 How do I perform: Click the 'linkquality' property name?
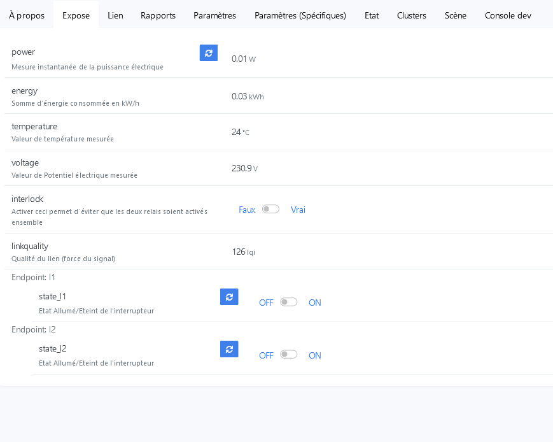(x=30, y=246)
